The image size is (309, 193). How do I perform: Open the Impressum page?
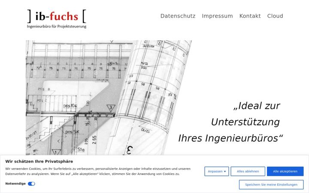[217, 16]
